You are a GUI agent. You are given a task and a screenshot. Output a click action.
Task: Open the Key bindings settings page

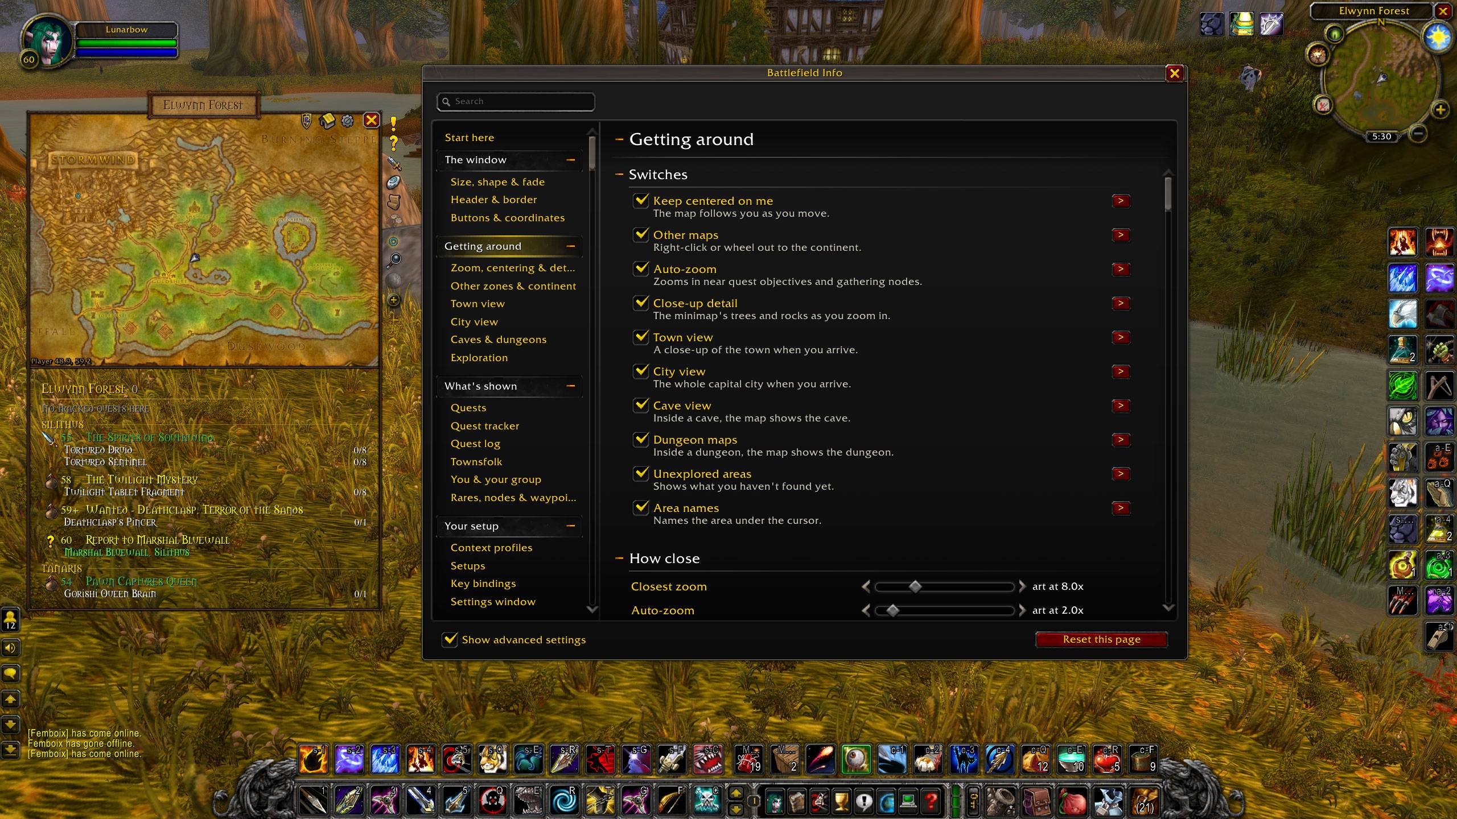tap(483, 584)
